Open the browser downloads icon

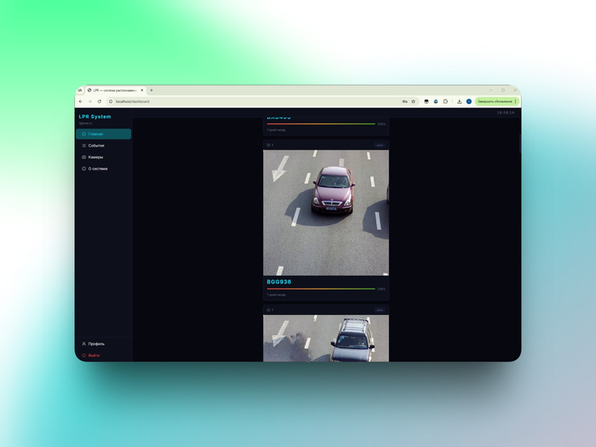click(x=459, y=101)
